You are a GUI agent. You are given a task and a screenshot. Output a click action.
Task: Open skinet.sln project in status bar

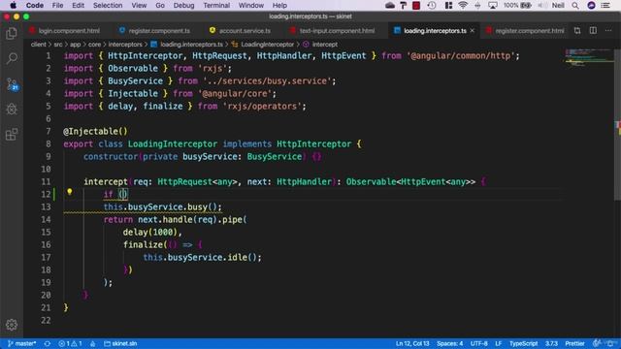(120, 343)
